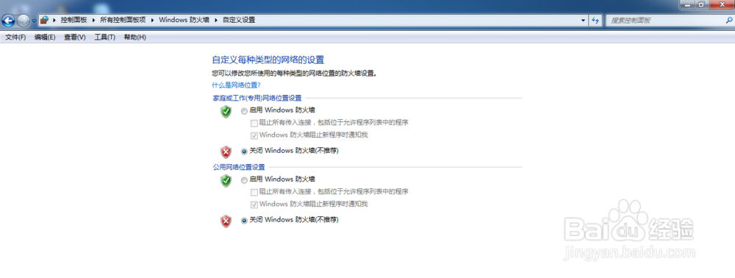Enable firewall for home or work network
This screenshot has height=278, width=735.
click(244, 111)
